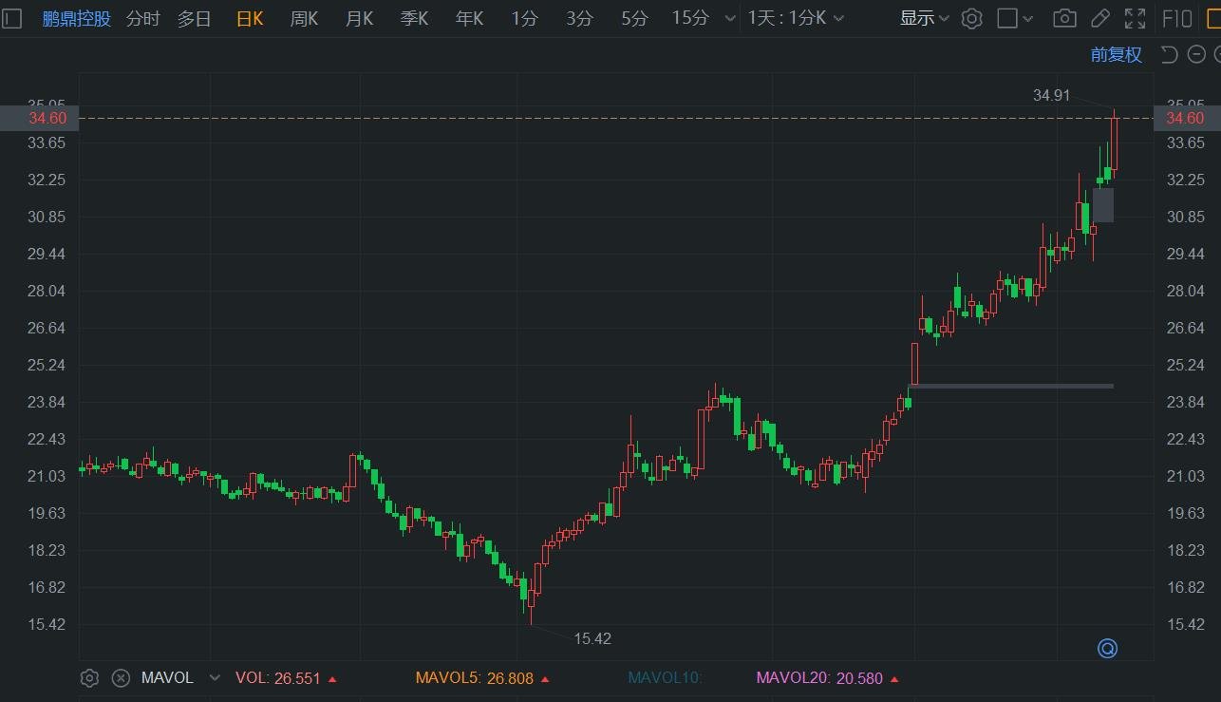The height and width of the screenshot is (702, 1221).
Task: Remove the MAVOL indicator with X icon
Action: click(x=121, y=678)
